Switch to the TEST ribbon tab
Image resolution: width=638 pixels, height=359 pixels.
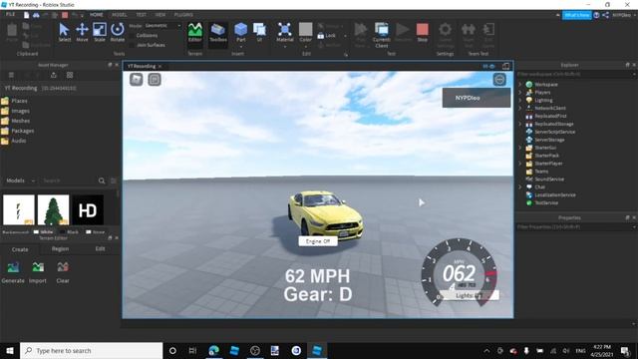point(141,15)
